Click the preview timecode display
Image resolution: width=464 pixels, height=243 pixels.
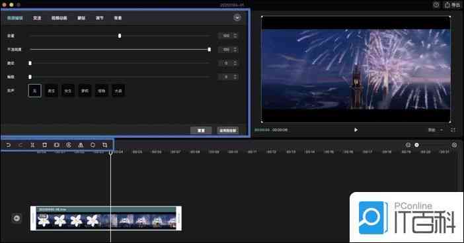(271, 130)
